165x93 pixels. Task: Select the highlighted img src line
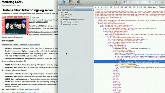pos(129,62)
